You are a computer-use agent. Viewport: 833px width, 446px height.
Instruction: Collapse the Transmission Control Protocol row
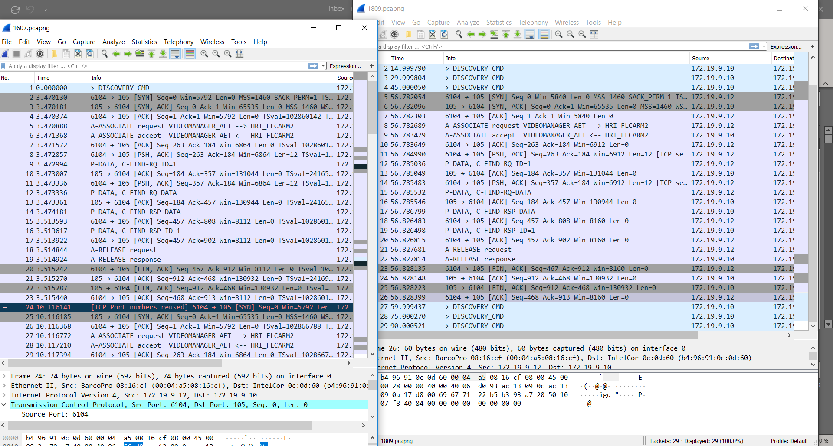coord(4,405)
